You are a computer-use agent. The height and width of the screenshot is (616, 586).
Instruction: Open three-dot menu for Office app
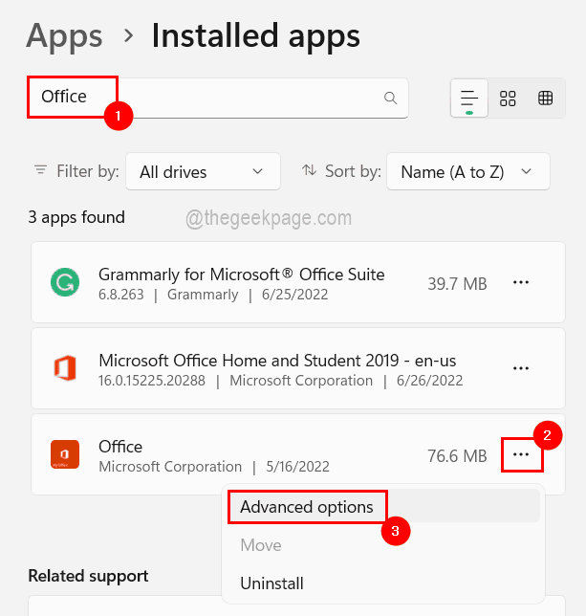click(521, 455)
